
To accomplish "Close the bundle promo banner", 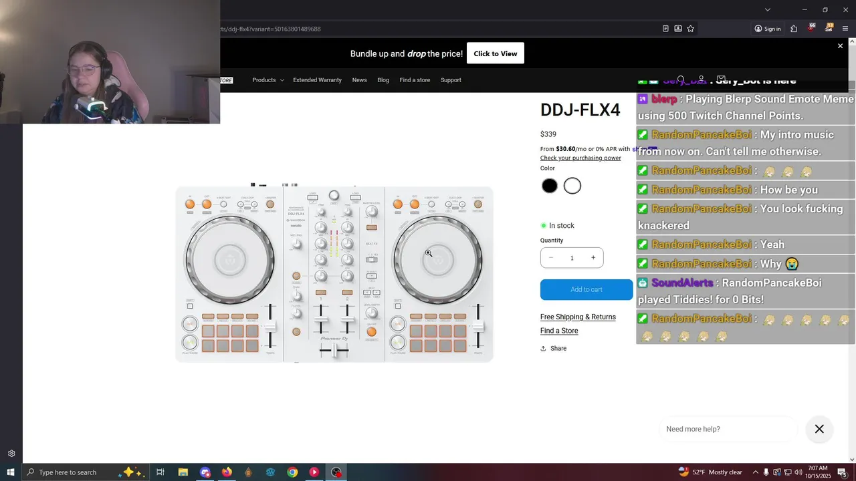I will [x=841, y=46].
